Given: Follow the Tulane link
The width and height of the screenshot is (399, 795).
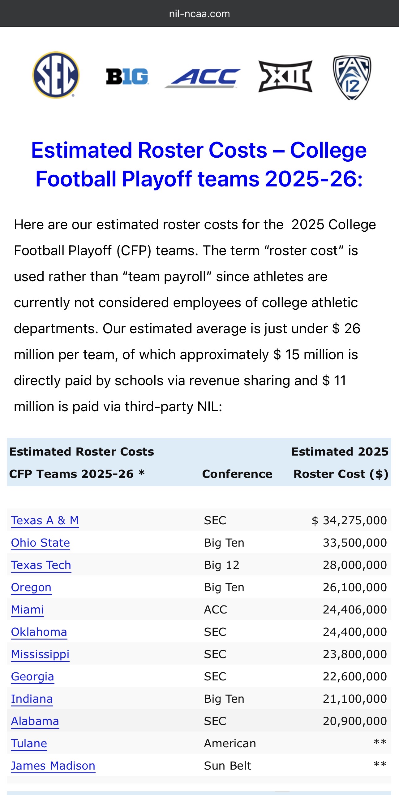Looking at the screenshot, I should 29,743.
